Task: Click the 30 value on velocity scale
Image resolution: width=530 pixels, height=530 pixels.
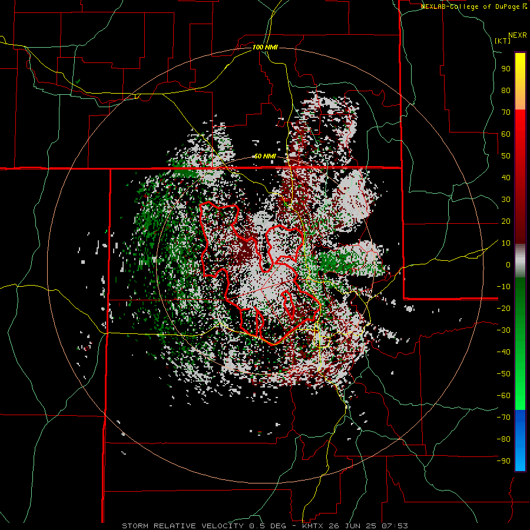Action: pyautogui.click(x=506, y=200)
